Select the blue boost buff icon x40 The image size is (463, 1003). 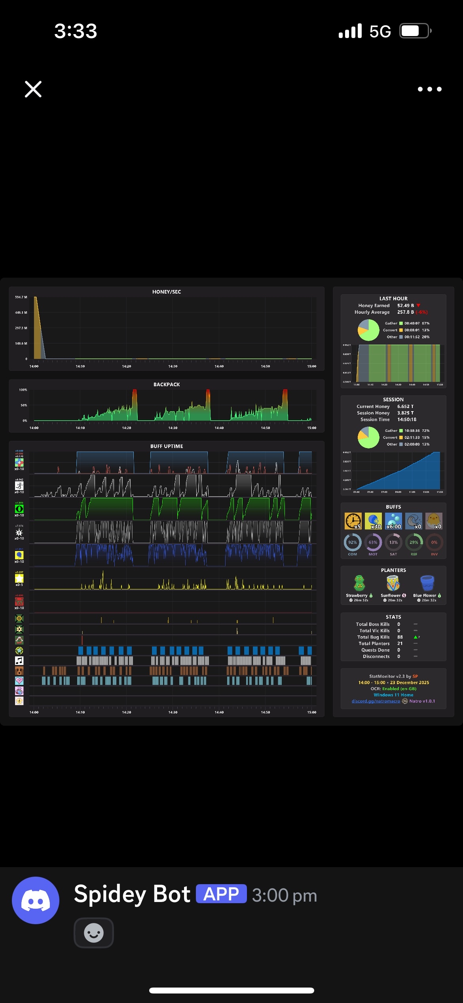click(x=373, y=521)
